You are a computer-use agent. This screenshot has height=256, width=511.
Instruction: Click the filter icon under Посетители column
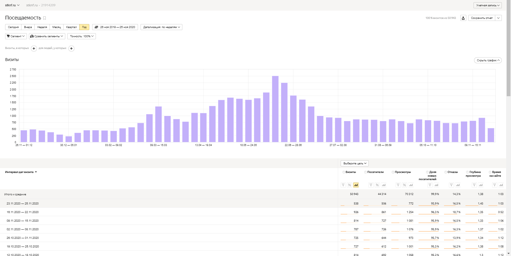[371, 185]
